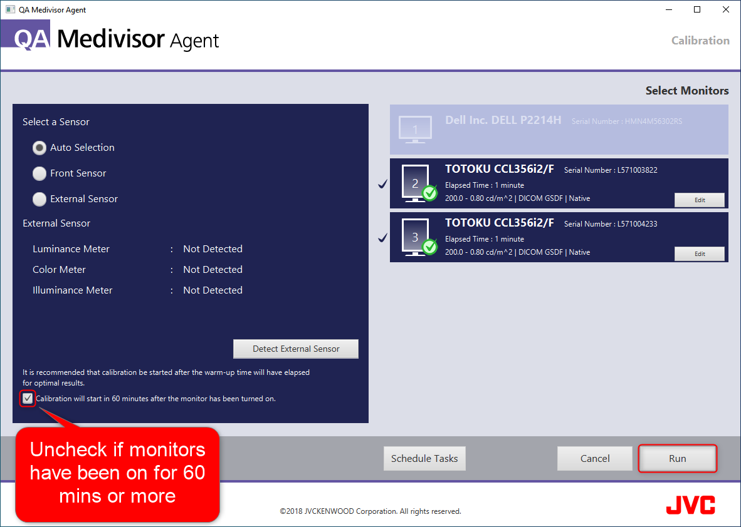This screenshot has width=741, height=527.
Task: Maximize the QA Medivisor Agent window
Action: (x=697, y=9)
